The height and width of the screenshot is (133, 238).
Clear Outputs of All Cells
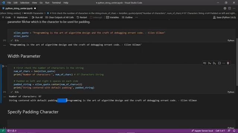(x=59, y=17)
